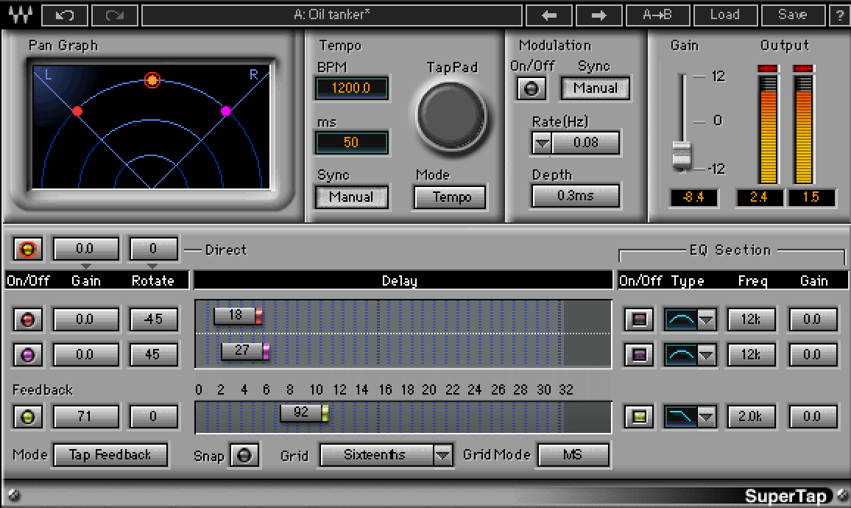The height and width of the screenshot is (508, 851).
Task: Open the Load preset menu
Action: (725, 15)
